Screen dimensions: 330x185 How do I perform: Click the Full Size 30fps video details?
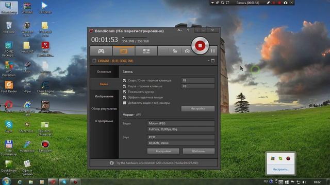point(181,129)
